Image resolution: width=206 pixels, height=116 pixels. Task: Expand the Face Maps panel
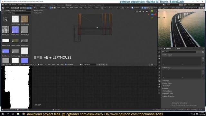point(166,86)
